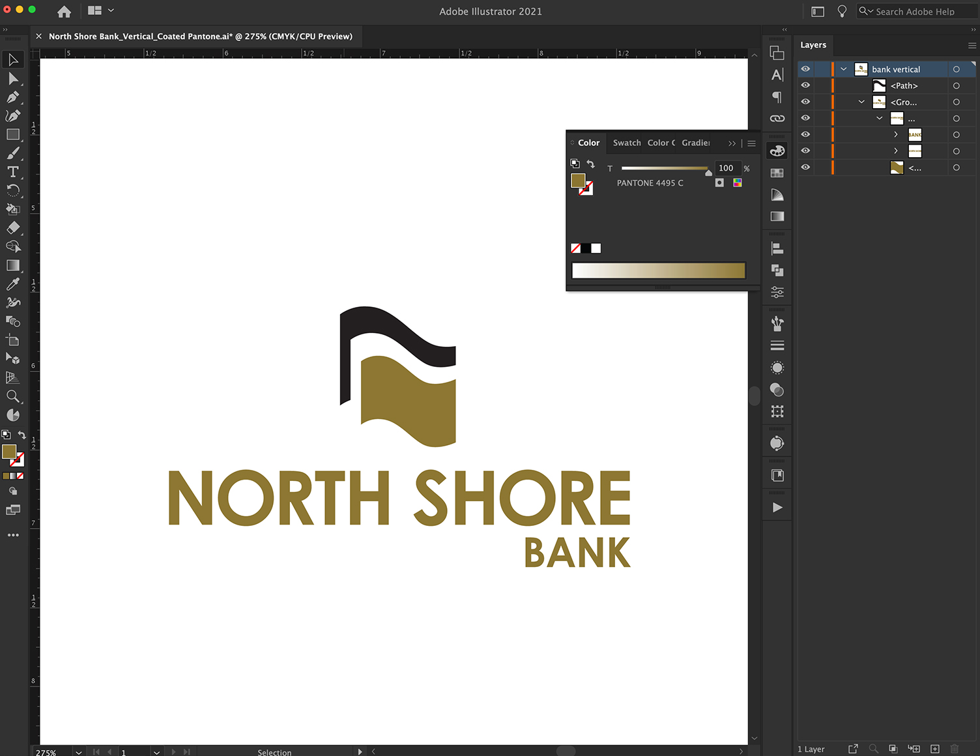This screenshot has width=980, height=756.
Task: Open the artboard number dropdown
Action: pyautogui.click(x=156, y=752)
